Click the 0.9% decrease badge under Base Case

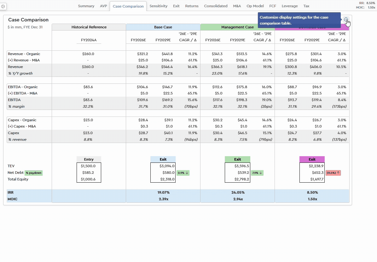(183, 173)
